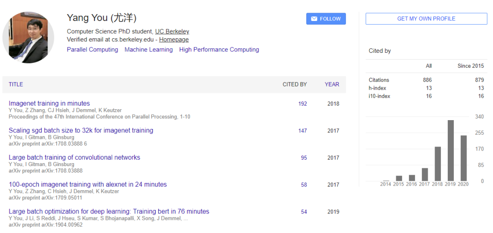This screenshot has width=493, height=233.
Task: Open "Scaling sgd batch size to 32k" paper
Action: (81, 130)
